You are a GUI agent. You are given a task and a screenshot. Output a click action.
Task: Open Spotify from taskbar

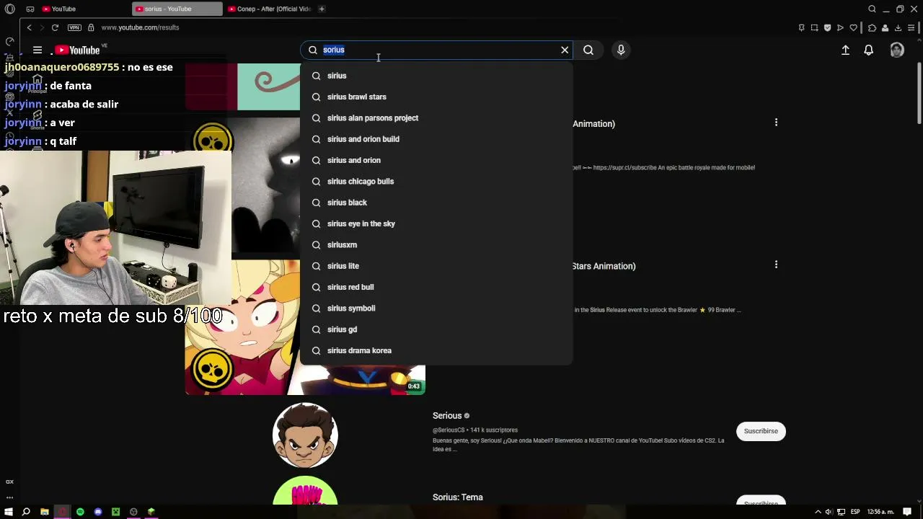[x=80, y=512]
